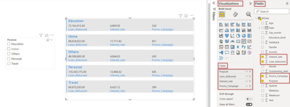Choose the Slicer visual icon
This screenshot has height=107, width=290.
[x=221, y=47]
